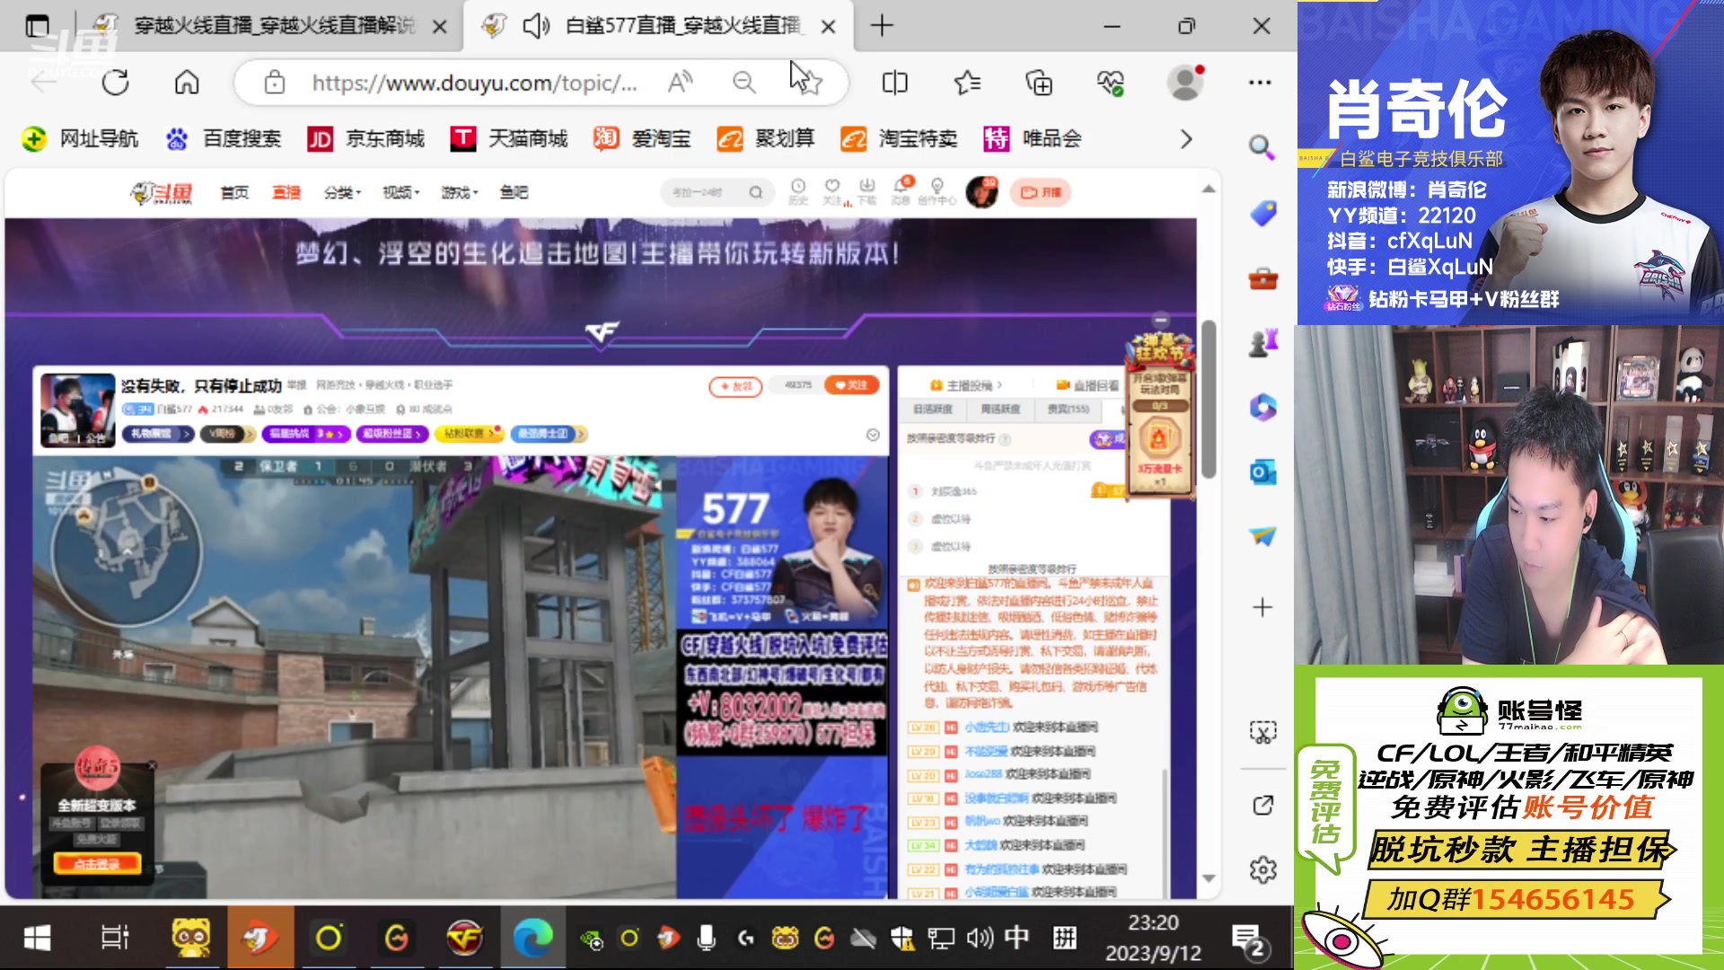Open the sidebar Outlook icon

click(x=1262, y=472)
